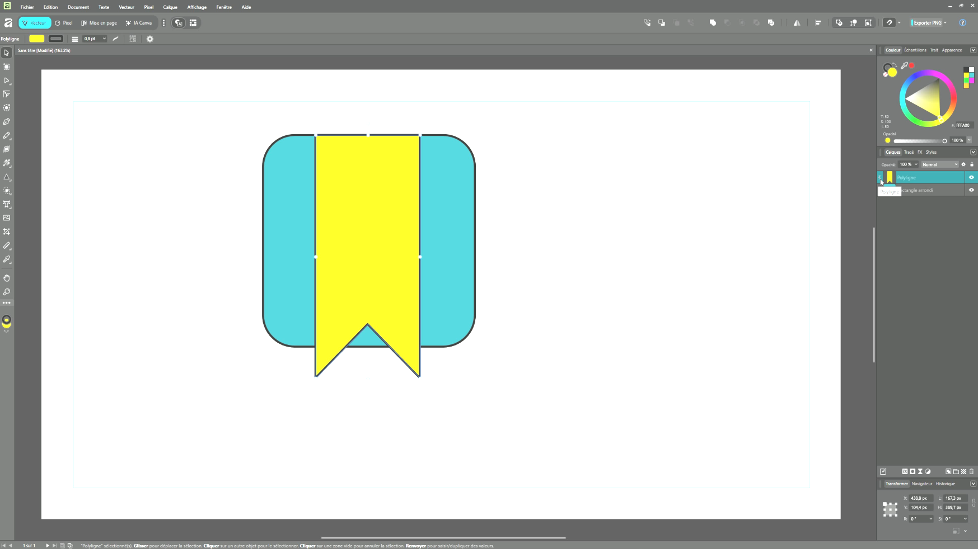Click the color picker eyedropper in Couleur panel
This screenshot has width=978, height=549.
click(904, 65)
